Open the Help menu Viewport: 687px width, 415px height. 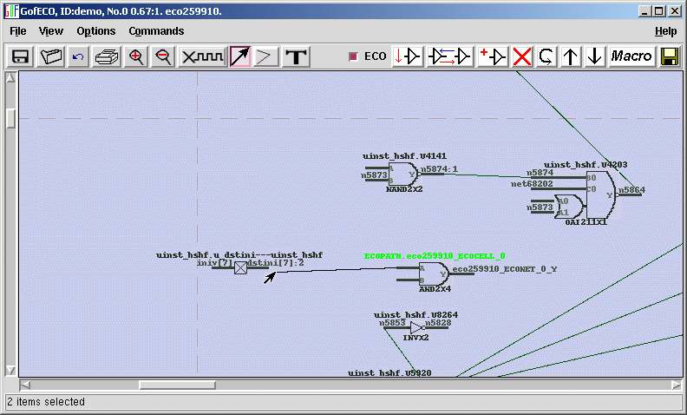[x=665, y=30]
